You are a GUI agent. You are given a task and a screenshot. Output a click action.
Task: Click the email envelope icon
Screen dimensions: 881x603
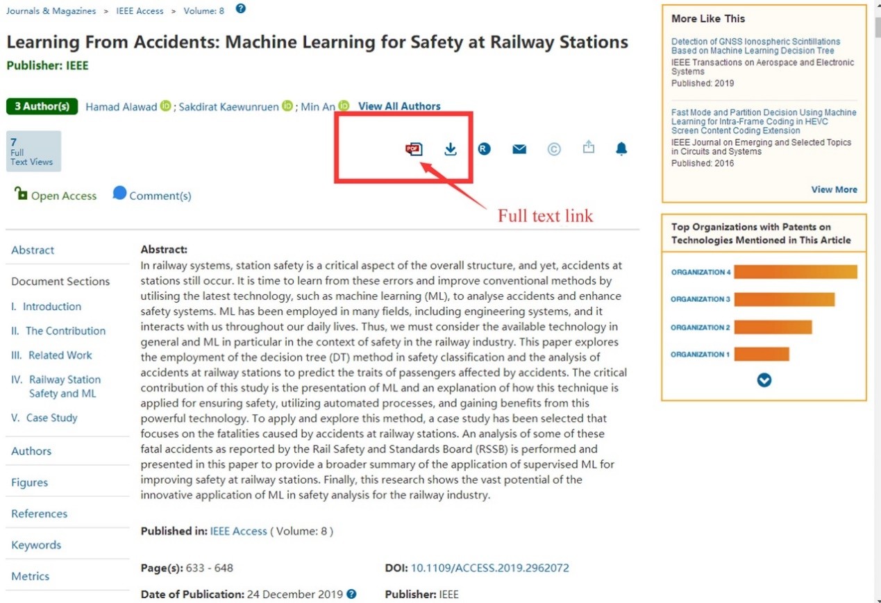click(519, 148)
